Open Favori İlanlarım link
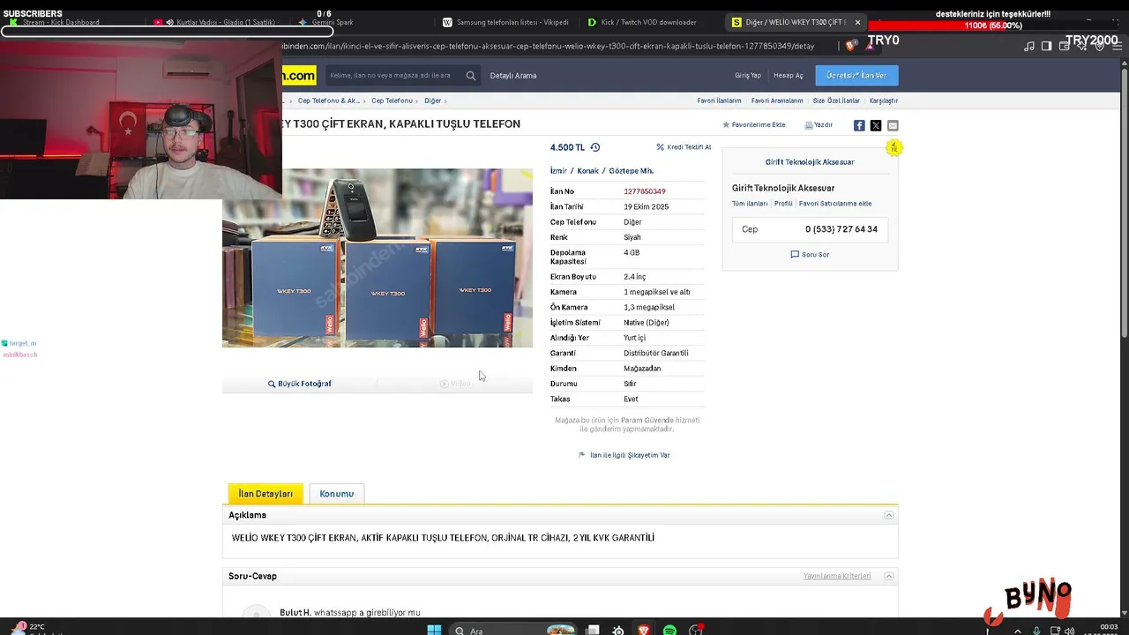The height and width of the screenshot is (635, 1129). point(720,101)
